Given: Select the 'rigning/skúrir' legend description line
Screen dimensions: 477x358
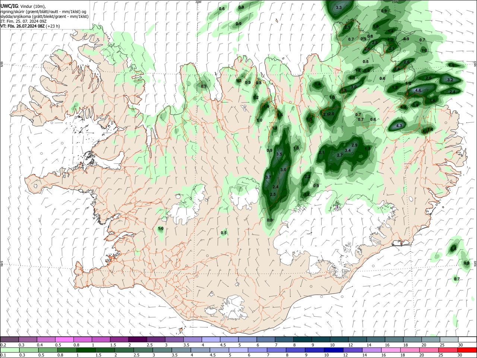Looking at the screenshot, I should pyautogui.click(x=43, y=12).
